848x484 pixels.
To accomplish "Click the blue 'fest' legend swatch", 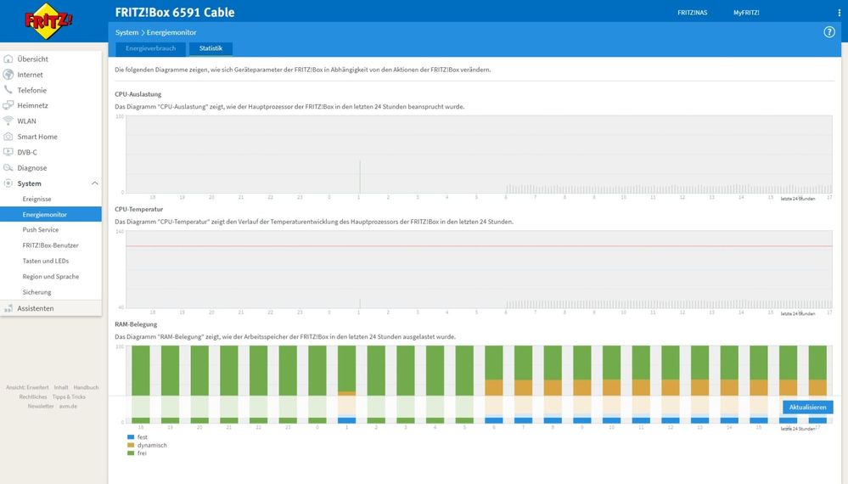I will 131,437.
